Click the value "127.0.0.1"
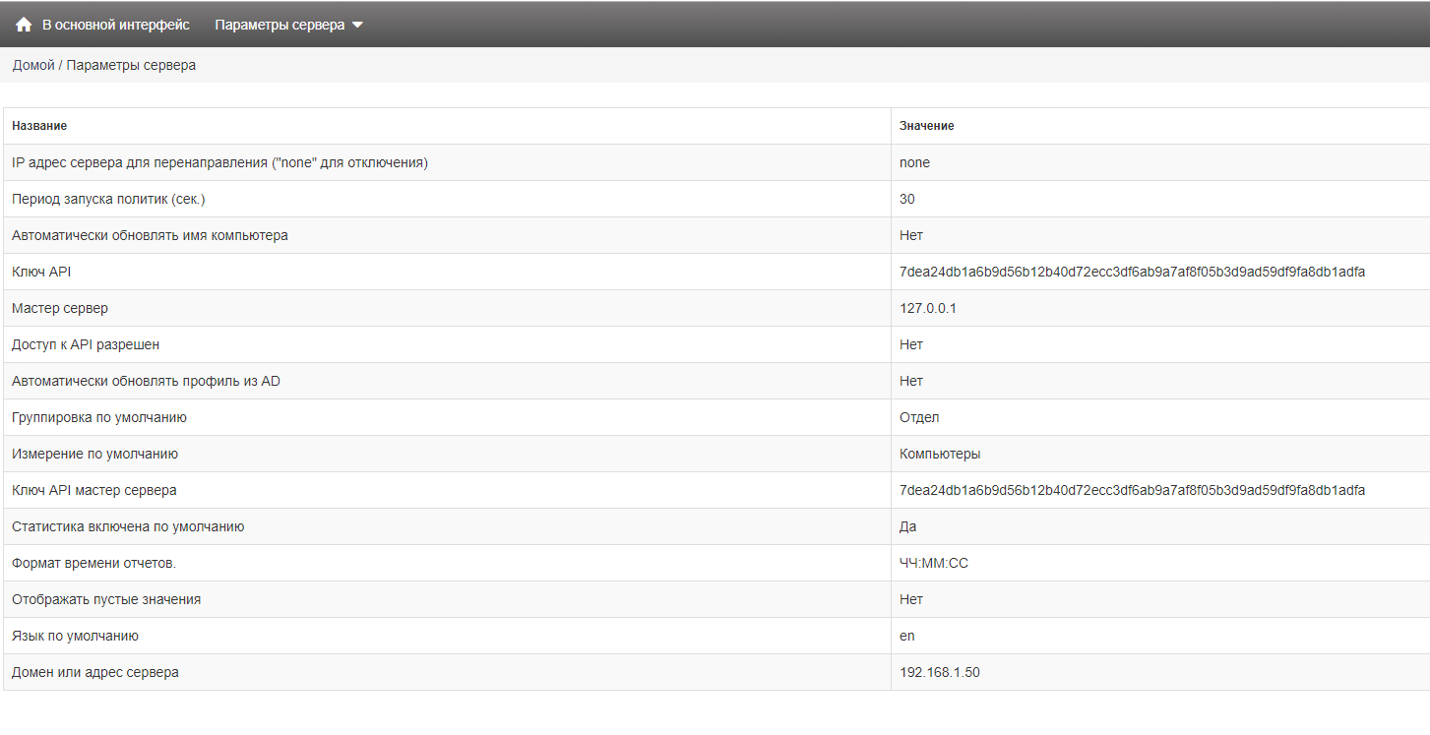Viewport: 1430px width, 735px height. tap(928, 308)
